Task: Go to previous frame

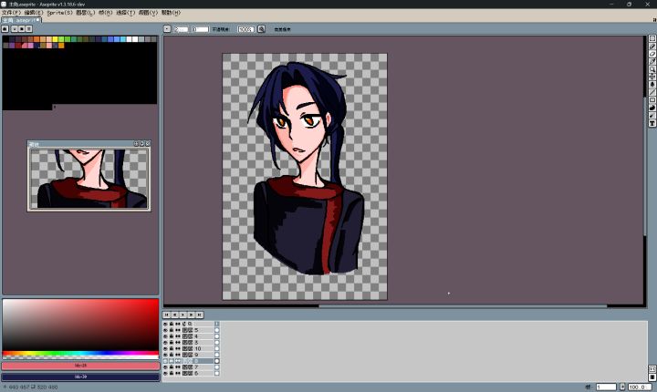Action: tap(174, 315)
